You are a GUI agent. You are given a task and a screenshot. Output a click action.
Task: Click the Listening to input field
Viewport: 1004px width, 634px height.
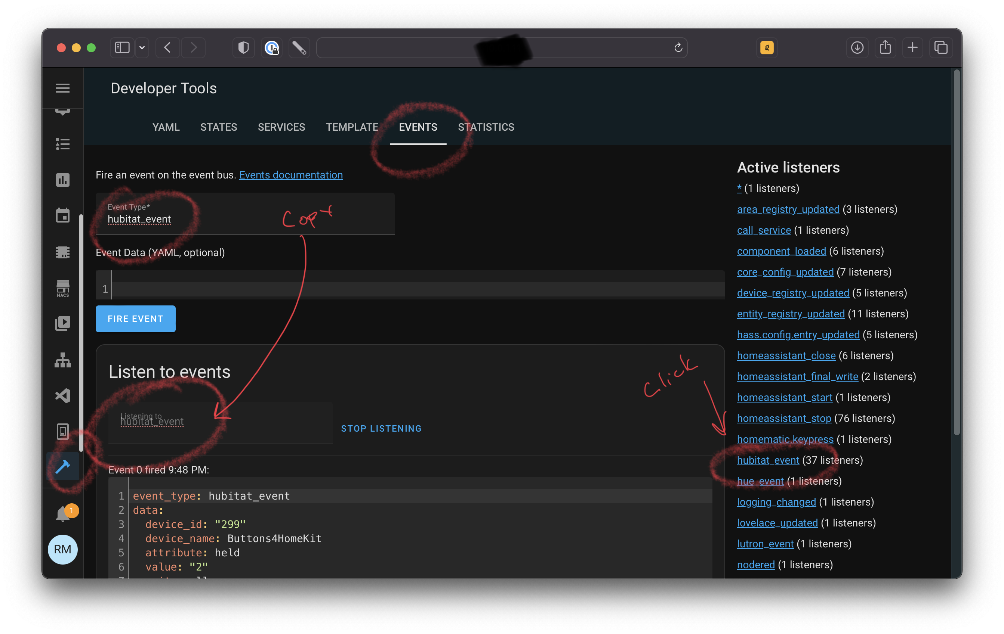click(220, 422)
